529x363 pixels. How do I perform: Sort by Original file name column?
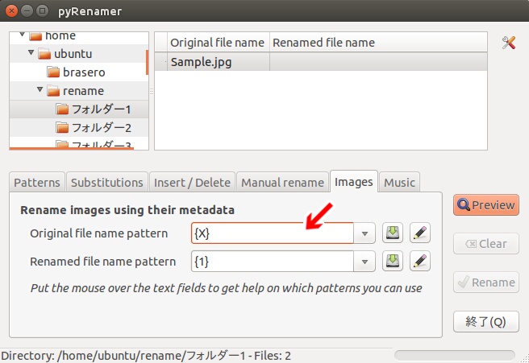219,43
